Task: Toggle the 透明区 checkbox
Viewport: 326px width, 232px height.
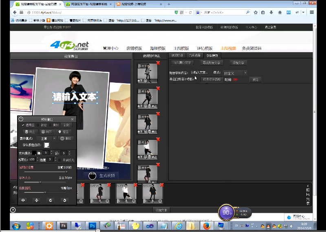Action: tap(24, 125)
